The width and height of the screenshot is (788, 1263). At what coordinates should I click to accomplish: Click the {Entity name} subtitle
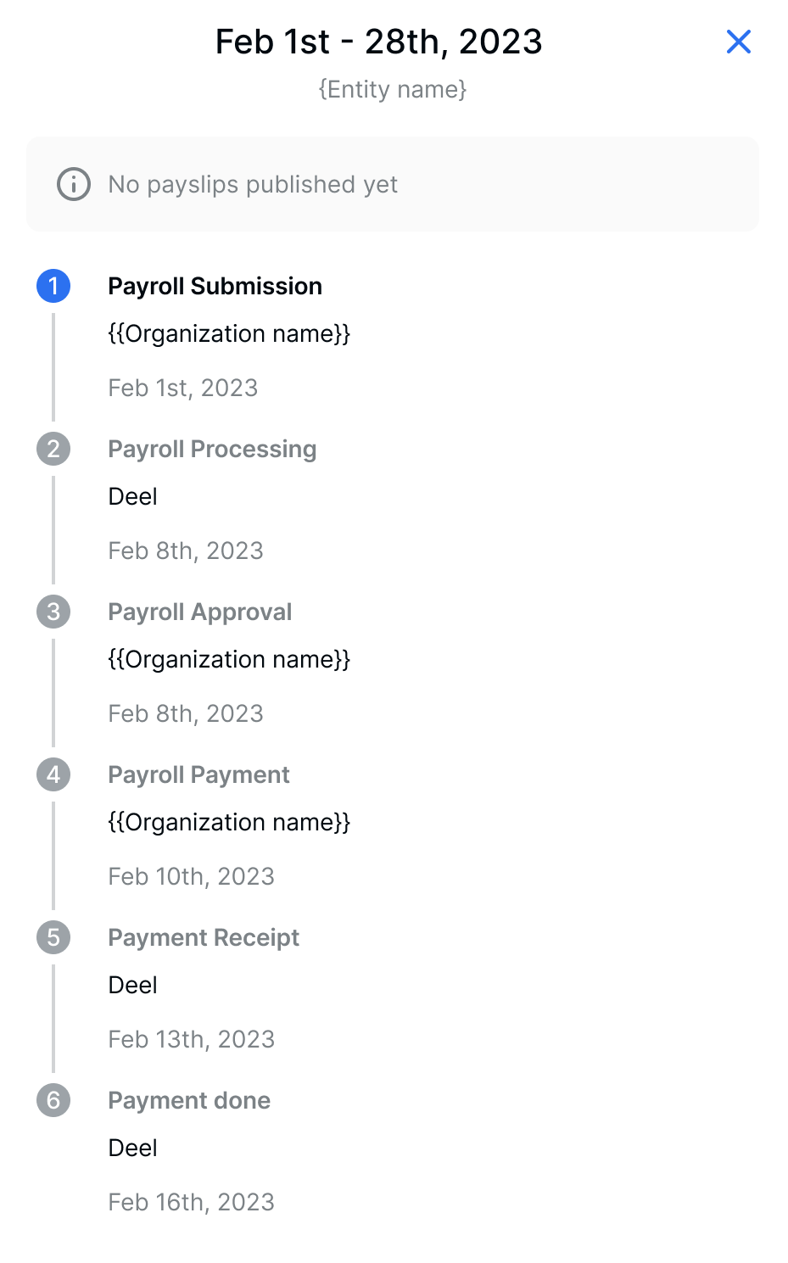(x=393, y=89)
